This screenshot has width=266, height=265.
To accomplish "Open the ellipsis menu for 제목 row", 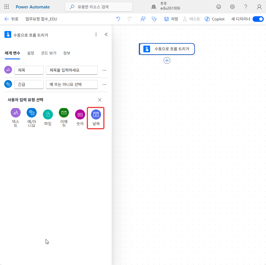I will click(x=104, y=70).
